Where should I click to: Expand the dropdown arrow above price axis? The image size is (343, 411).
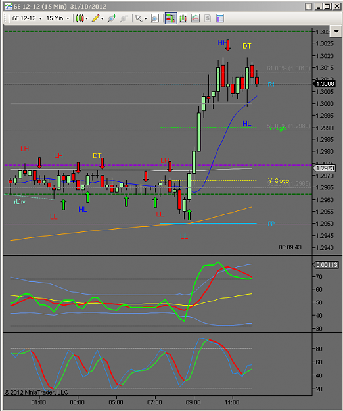pos(336,32)
